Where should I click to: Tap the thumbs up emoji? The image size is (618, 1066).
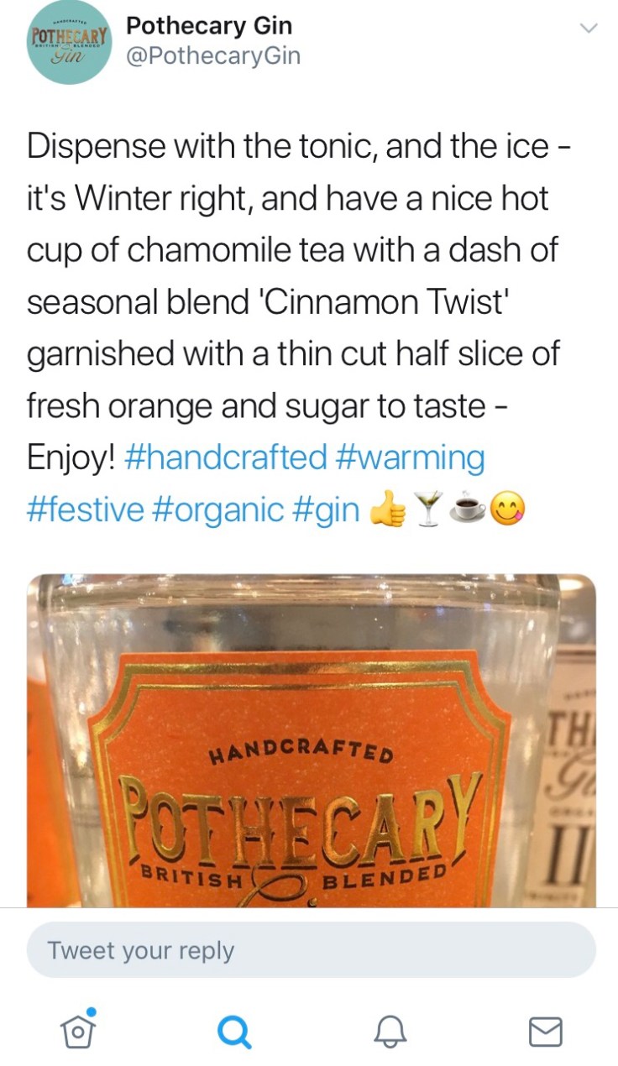[387, 509]
